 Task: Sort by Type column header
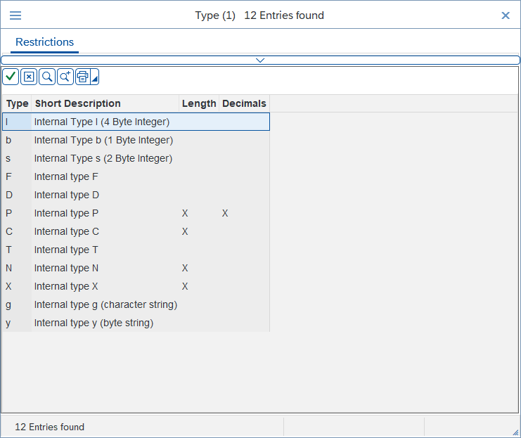(18, 103)
